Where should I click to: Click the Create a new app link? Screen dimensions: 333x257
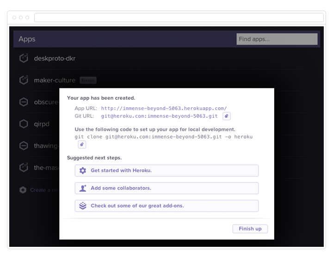tap(44, 190)
